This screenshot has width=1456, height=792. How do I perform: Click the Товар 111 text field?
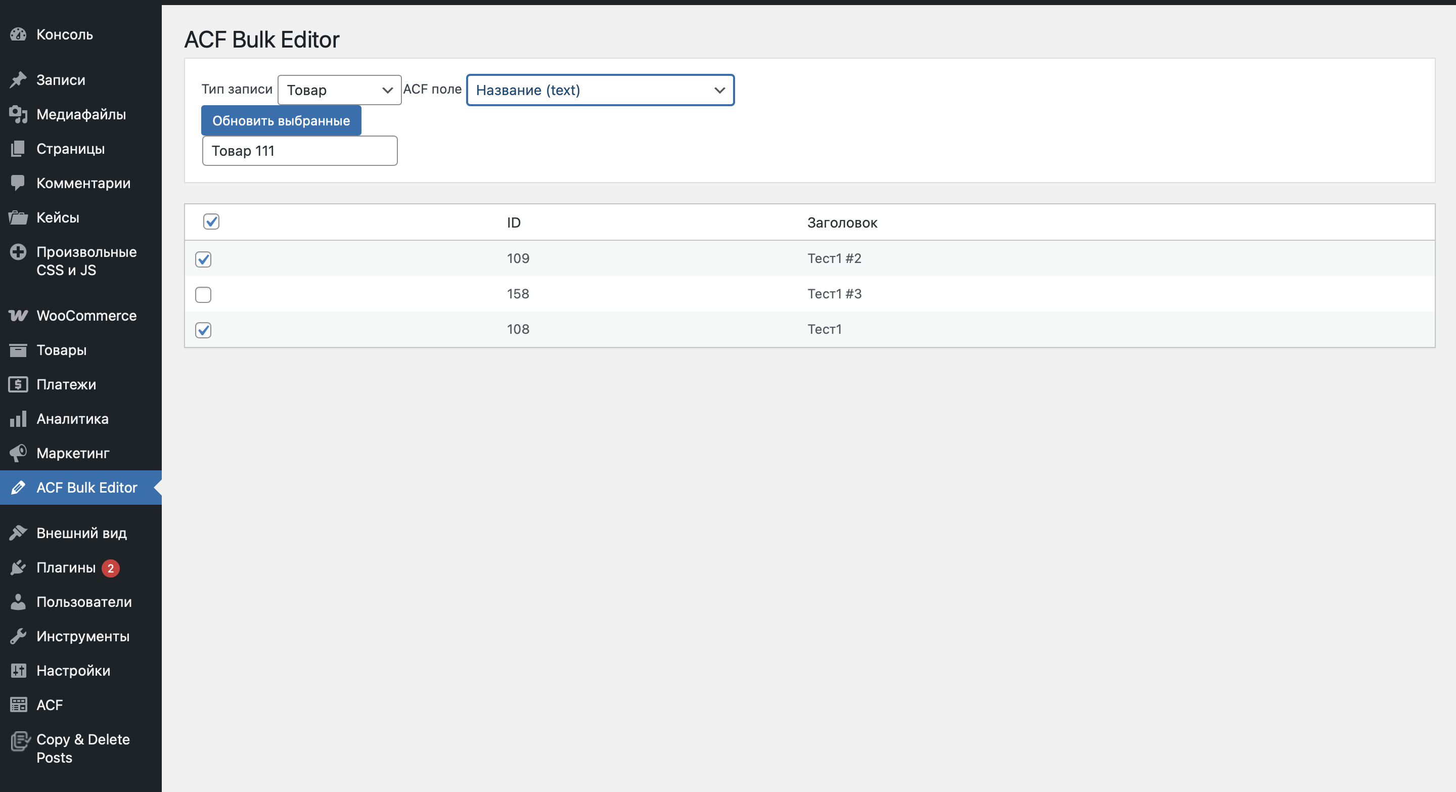(300, 151)
